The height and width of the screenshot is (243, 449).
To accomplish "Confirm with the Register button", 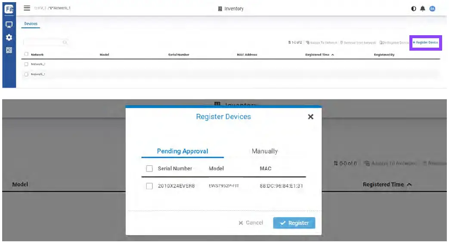I will tap(294, 223).
